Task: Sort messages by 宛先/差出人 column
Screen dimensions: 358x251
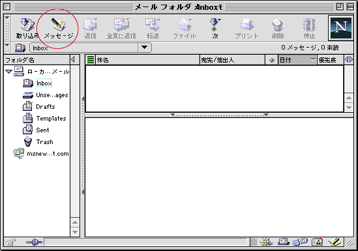Action: [232, 60]
